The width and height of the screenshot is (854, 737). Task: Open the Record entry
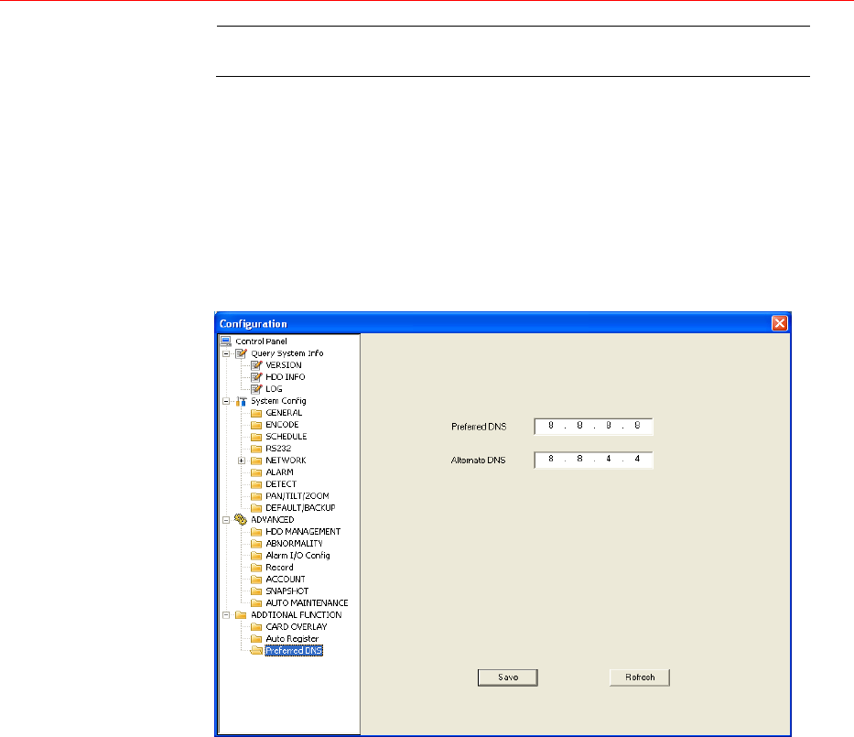[x=279, y=568]
